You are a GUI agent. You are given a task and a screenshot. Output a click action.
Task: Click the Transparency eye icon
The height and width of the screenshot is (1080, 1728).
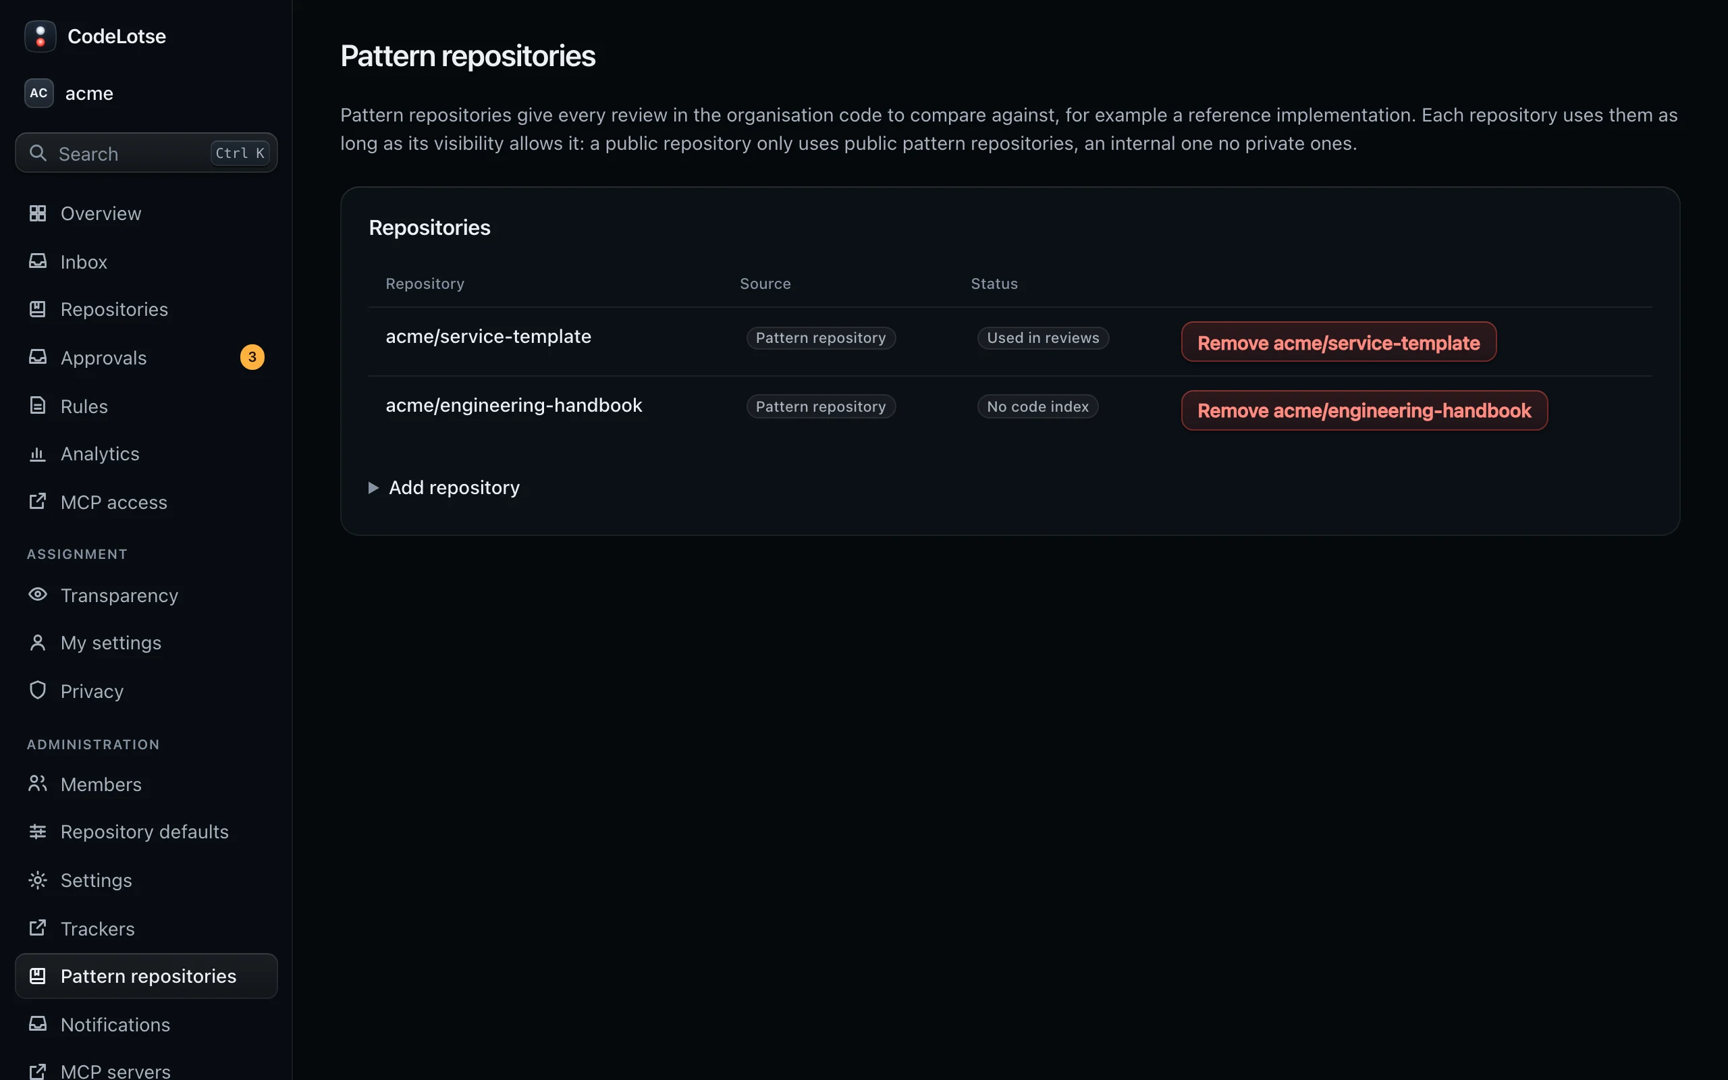pyautogui.click(x=38, y=594)
